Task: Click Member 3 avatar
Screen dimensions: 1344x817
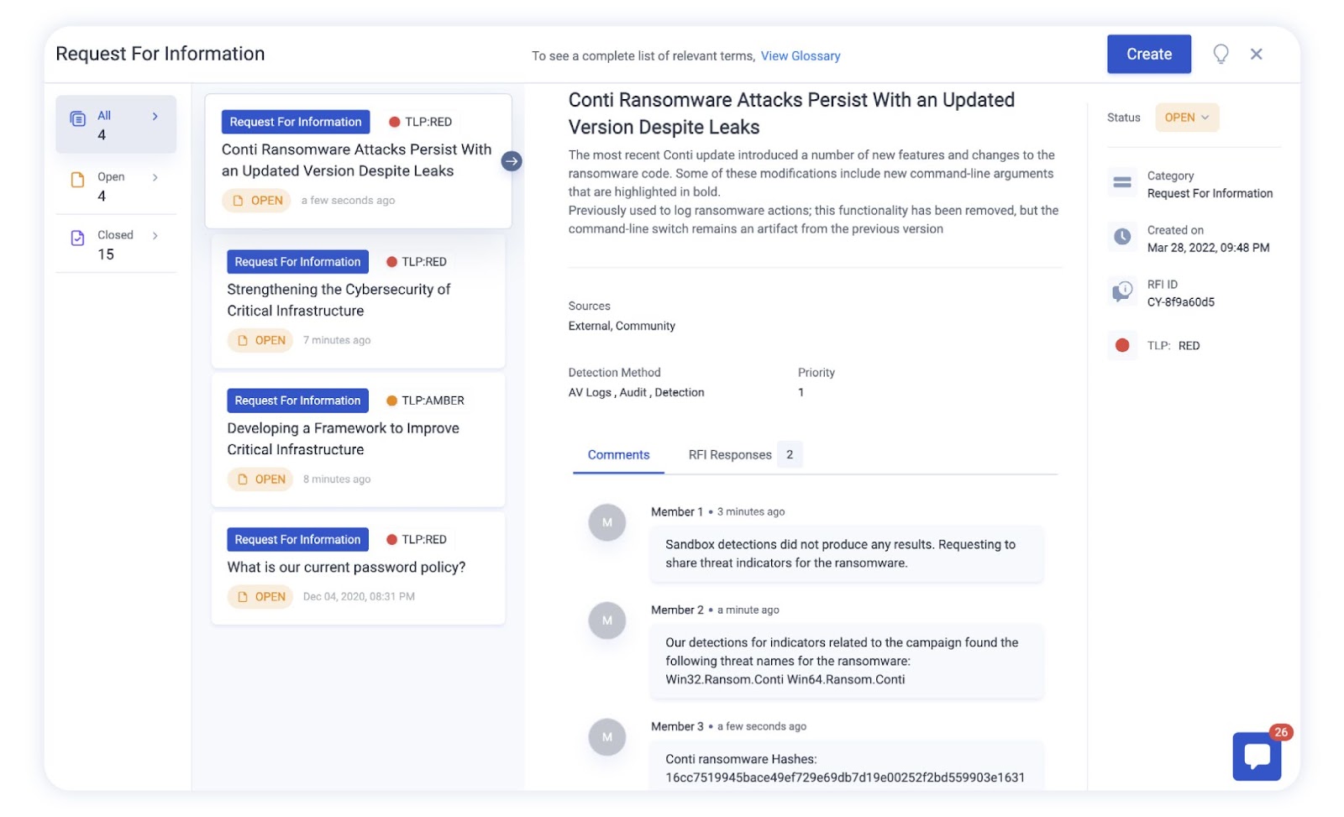Action: click(x=607, y=737)
